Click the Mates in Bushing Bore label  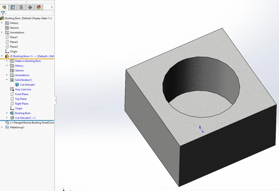tap(28, 61)
